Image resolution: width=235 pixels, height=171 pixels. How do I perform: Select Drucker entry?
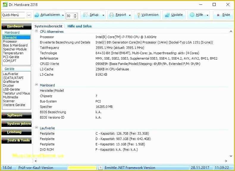[9, 85]
